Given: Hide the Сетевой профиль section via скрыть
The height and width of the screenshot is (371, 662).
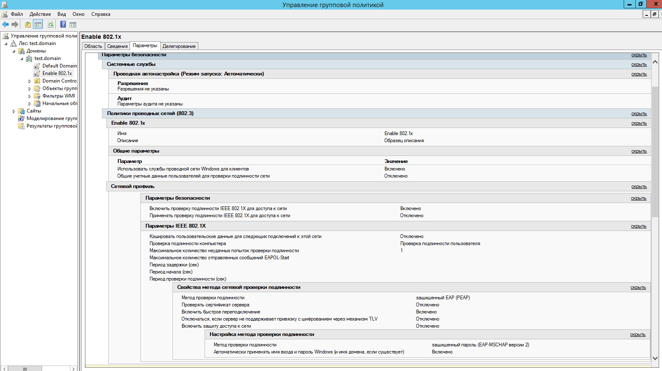Looking at the screenshot, I should coord(639,187).
